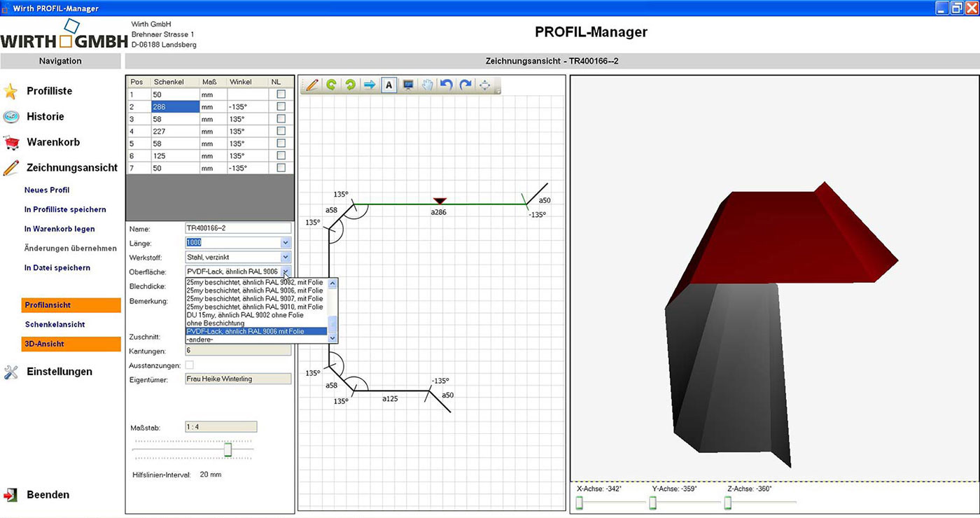Click the monitor screen view icon
Image resolution: width=980 pixels, height=518 pixels.
pyautogui.click(x=408, y=85)
